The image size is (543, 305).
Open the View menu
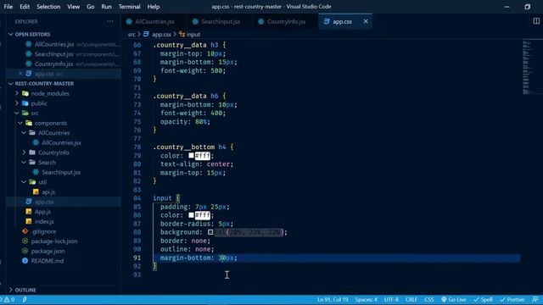point(74,7)
